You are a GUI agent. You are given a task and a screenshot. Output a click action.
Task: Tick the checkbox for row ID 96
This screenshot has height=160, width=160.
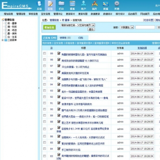coord(45,72)
